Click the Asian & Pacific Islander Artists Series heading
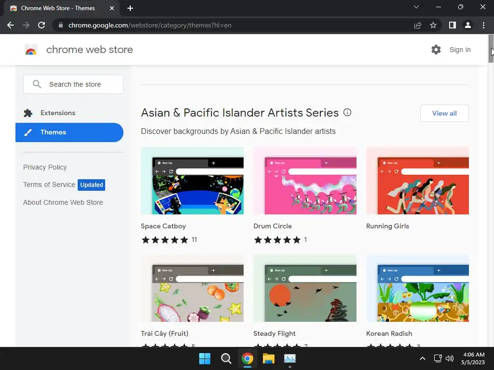The height and width of the screenshot is (370, 494). pyautogui.click(x=239, y=113)
